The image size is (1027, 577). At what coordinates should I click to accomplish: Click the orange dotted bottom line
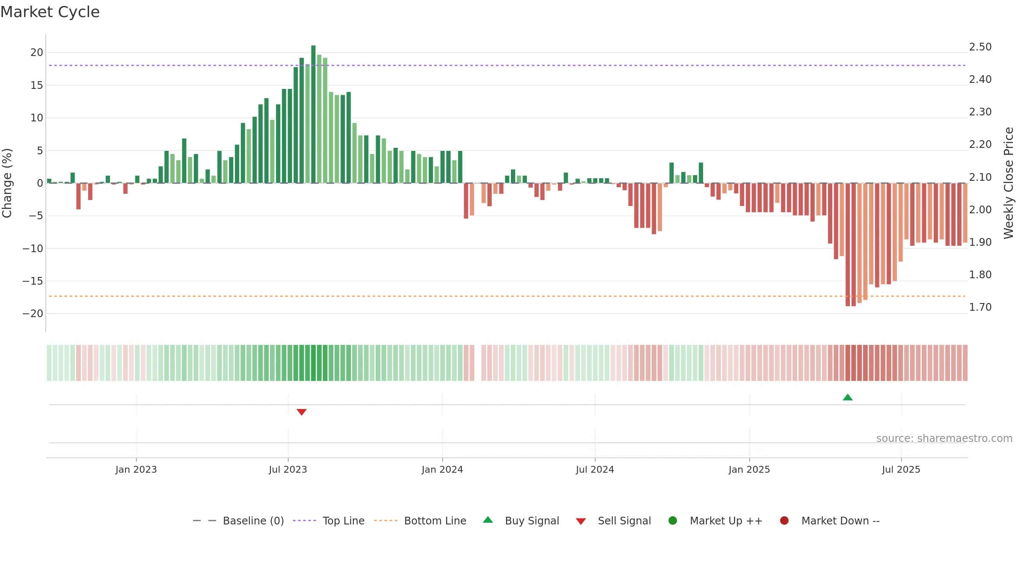507,296
